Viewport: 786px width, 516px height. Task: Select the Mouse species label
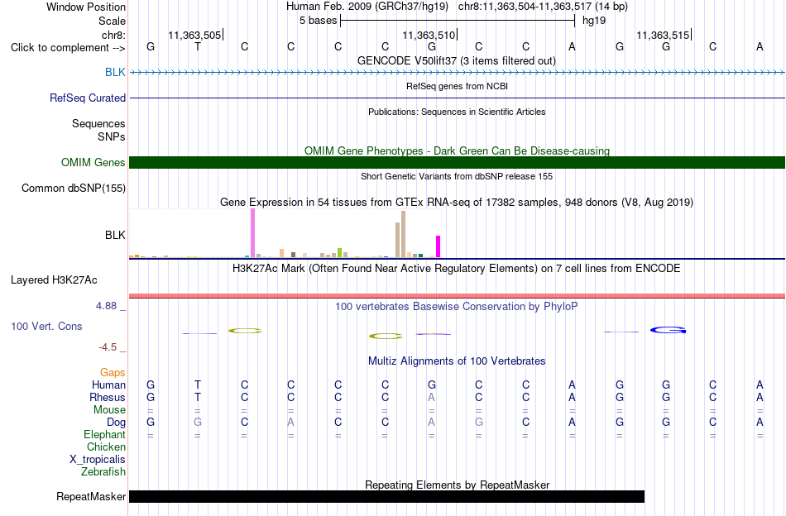click(x=109, y=410)
